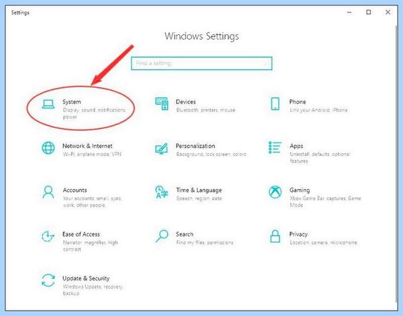Open the Accounts settings title

[75, 190]
